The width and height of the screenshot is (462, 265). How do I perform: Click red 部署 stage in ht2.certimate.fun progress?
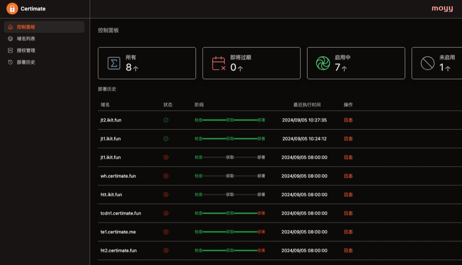pyautogui.click(x=261, y=250)
